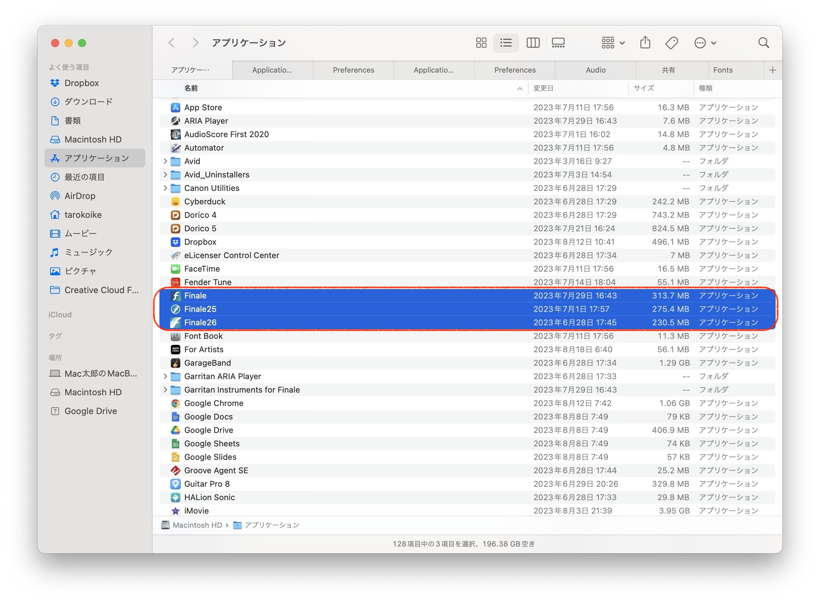Select the HALion Sonic application
This screenshot has height=603, width=820.
click(467, 497)
